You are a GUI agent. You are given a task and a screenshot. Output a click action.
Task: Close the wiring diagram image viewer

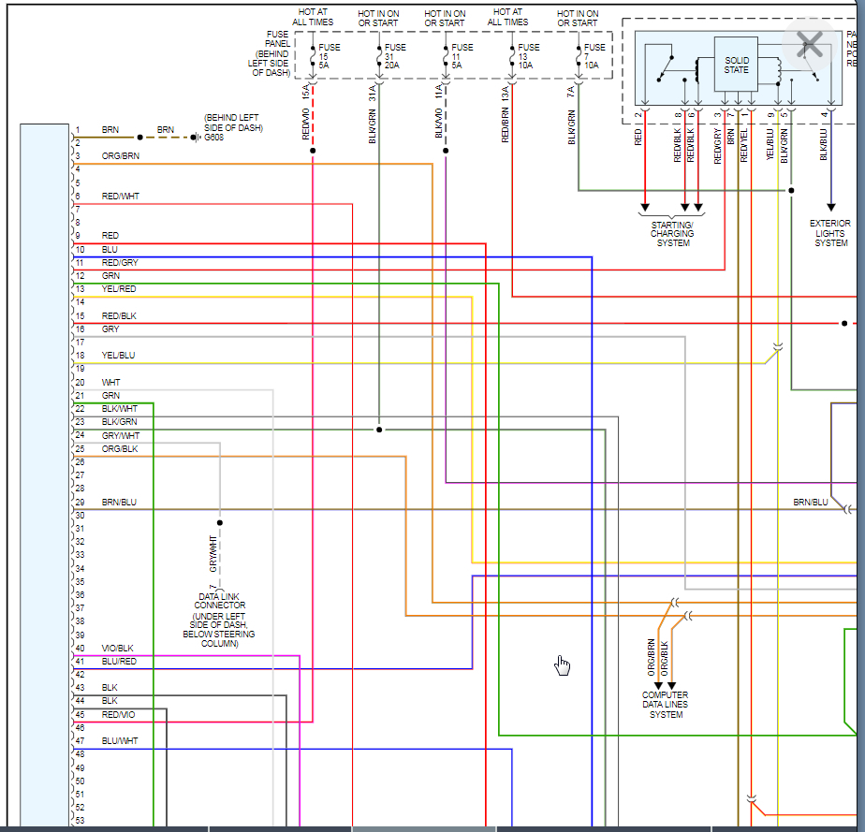pyautogui.click(x=809, y=44)
